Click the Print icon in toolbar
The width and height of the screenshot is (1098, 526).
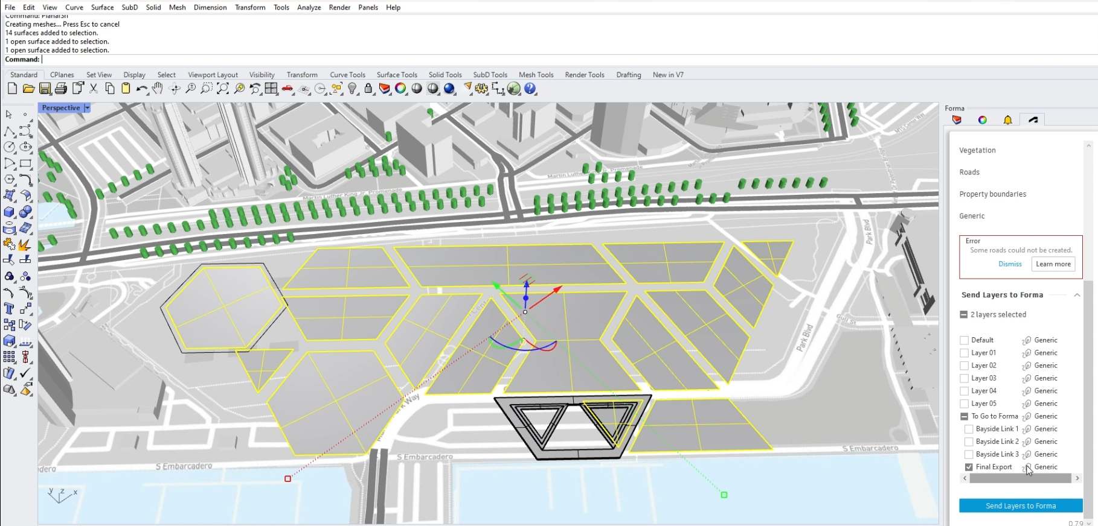pos(61,89)
